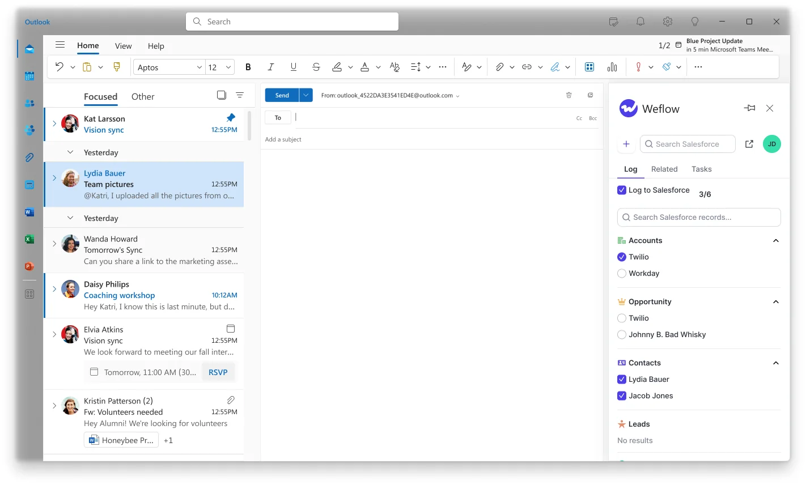Select Johnny B. Bad Whisky opportunity
Screen dimensions: 806x485
pos(622,334)
